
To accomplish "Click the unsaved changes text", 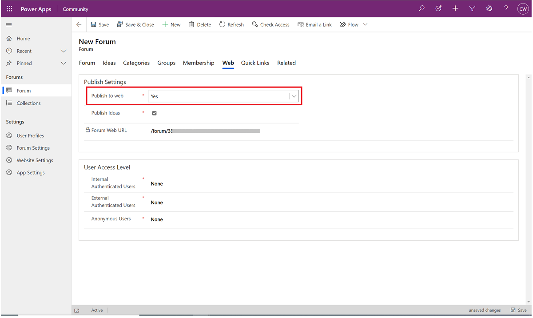I will pos(485,310).
